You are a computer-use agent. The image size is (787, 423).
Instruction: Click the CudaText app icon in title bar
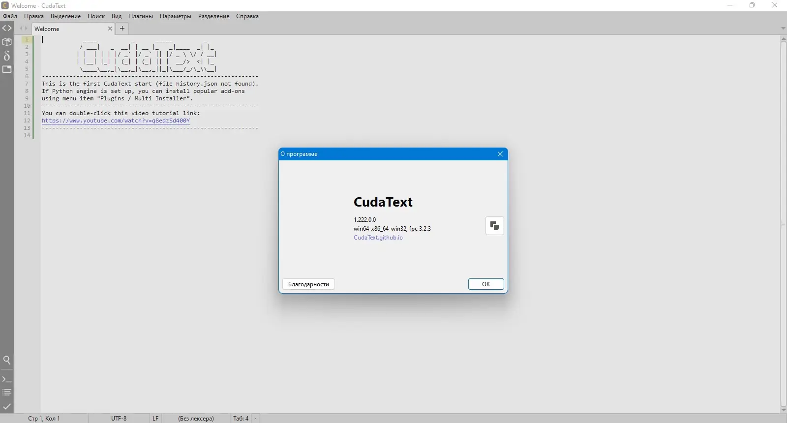[x=5, y=5]
